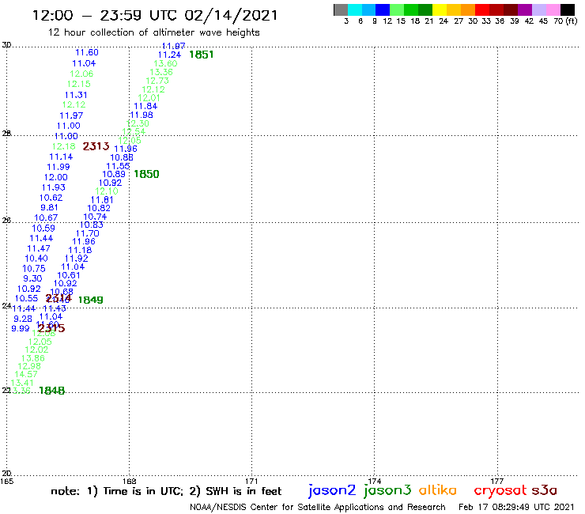Screen dimensions: 585x514
Task: Click the green pass time '1850'
Action: (146, 174)
